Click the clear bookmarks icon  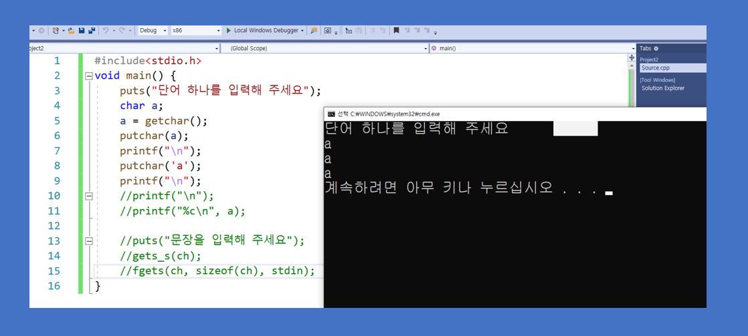pyautogui.click(x=427, y=31)
